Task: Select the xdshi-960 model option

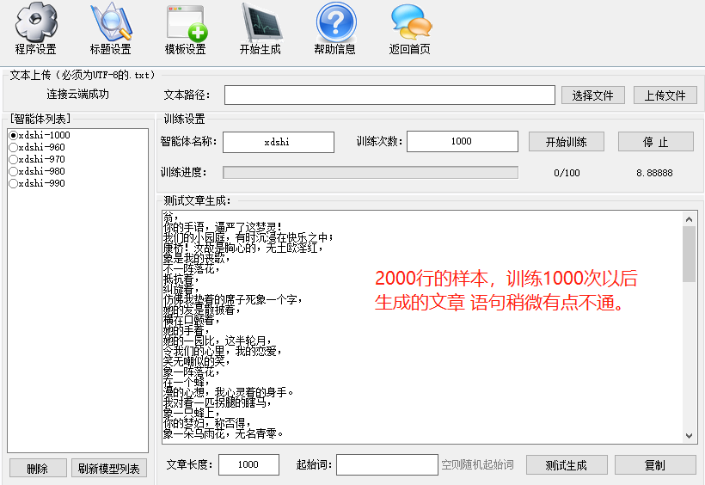Action: coord(13,148)
